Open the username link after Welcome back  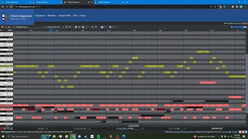(x=237, y=23)
